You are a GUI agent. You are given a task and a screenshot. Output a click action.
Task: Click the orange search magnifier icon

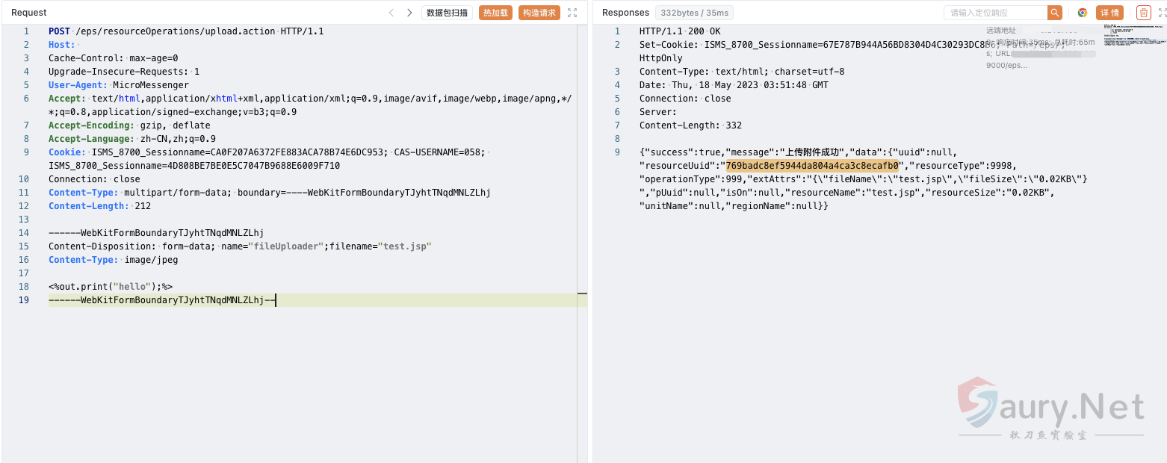[1055, 13]
